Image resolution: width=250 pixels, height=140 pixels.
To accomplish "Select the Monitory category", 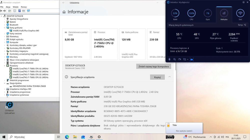I will pyautogui.click(x=14, y=57).
